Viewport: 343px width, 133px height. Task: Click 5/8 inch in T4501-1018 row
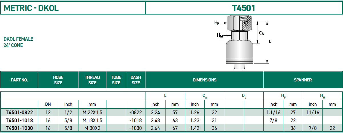click(68, 120)
